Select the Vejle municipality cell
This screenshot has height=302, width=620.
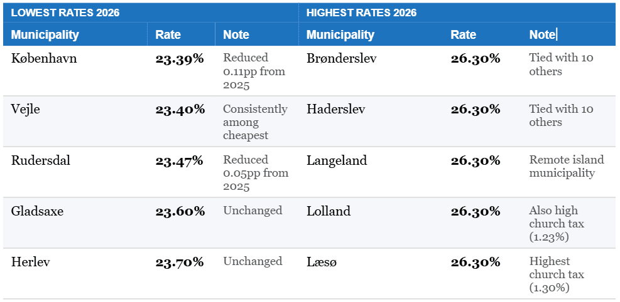(26, 109)
